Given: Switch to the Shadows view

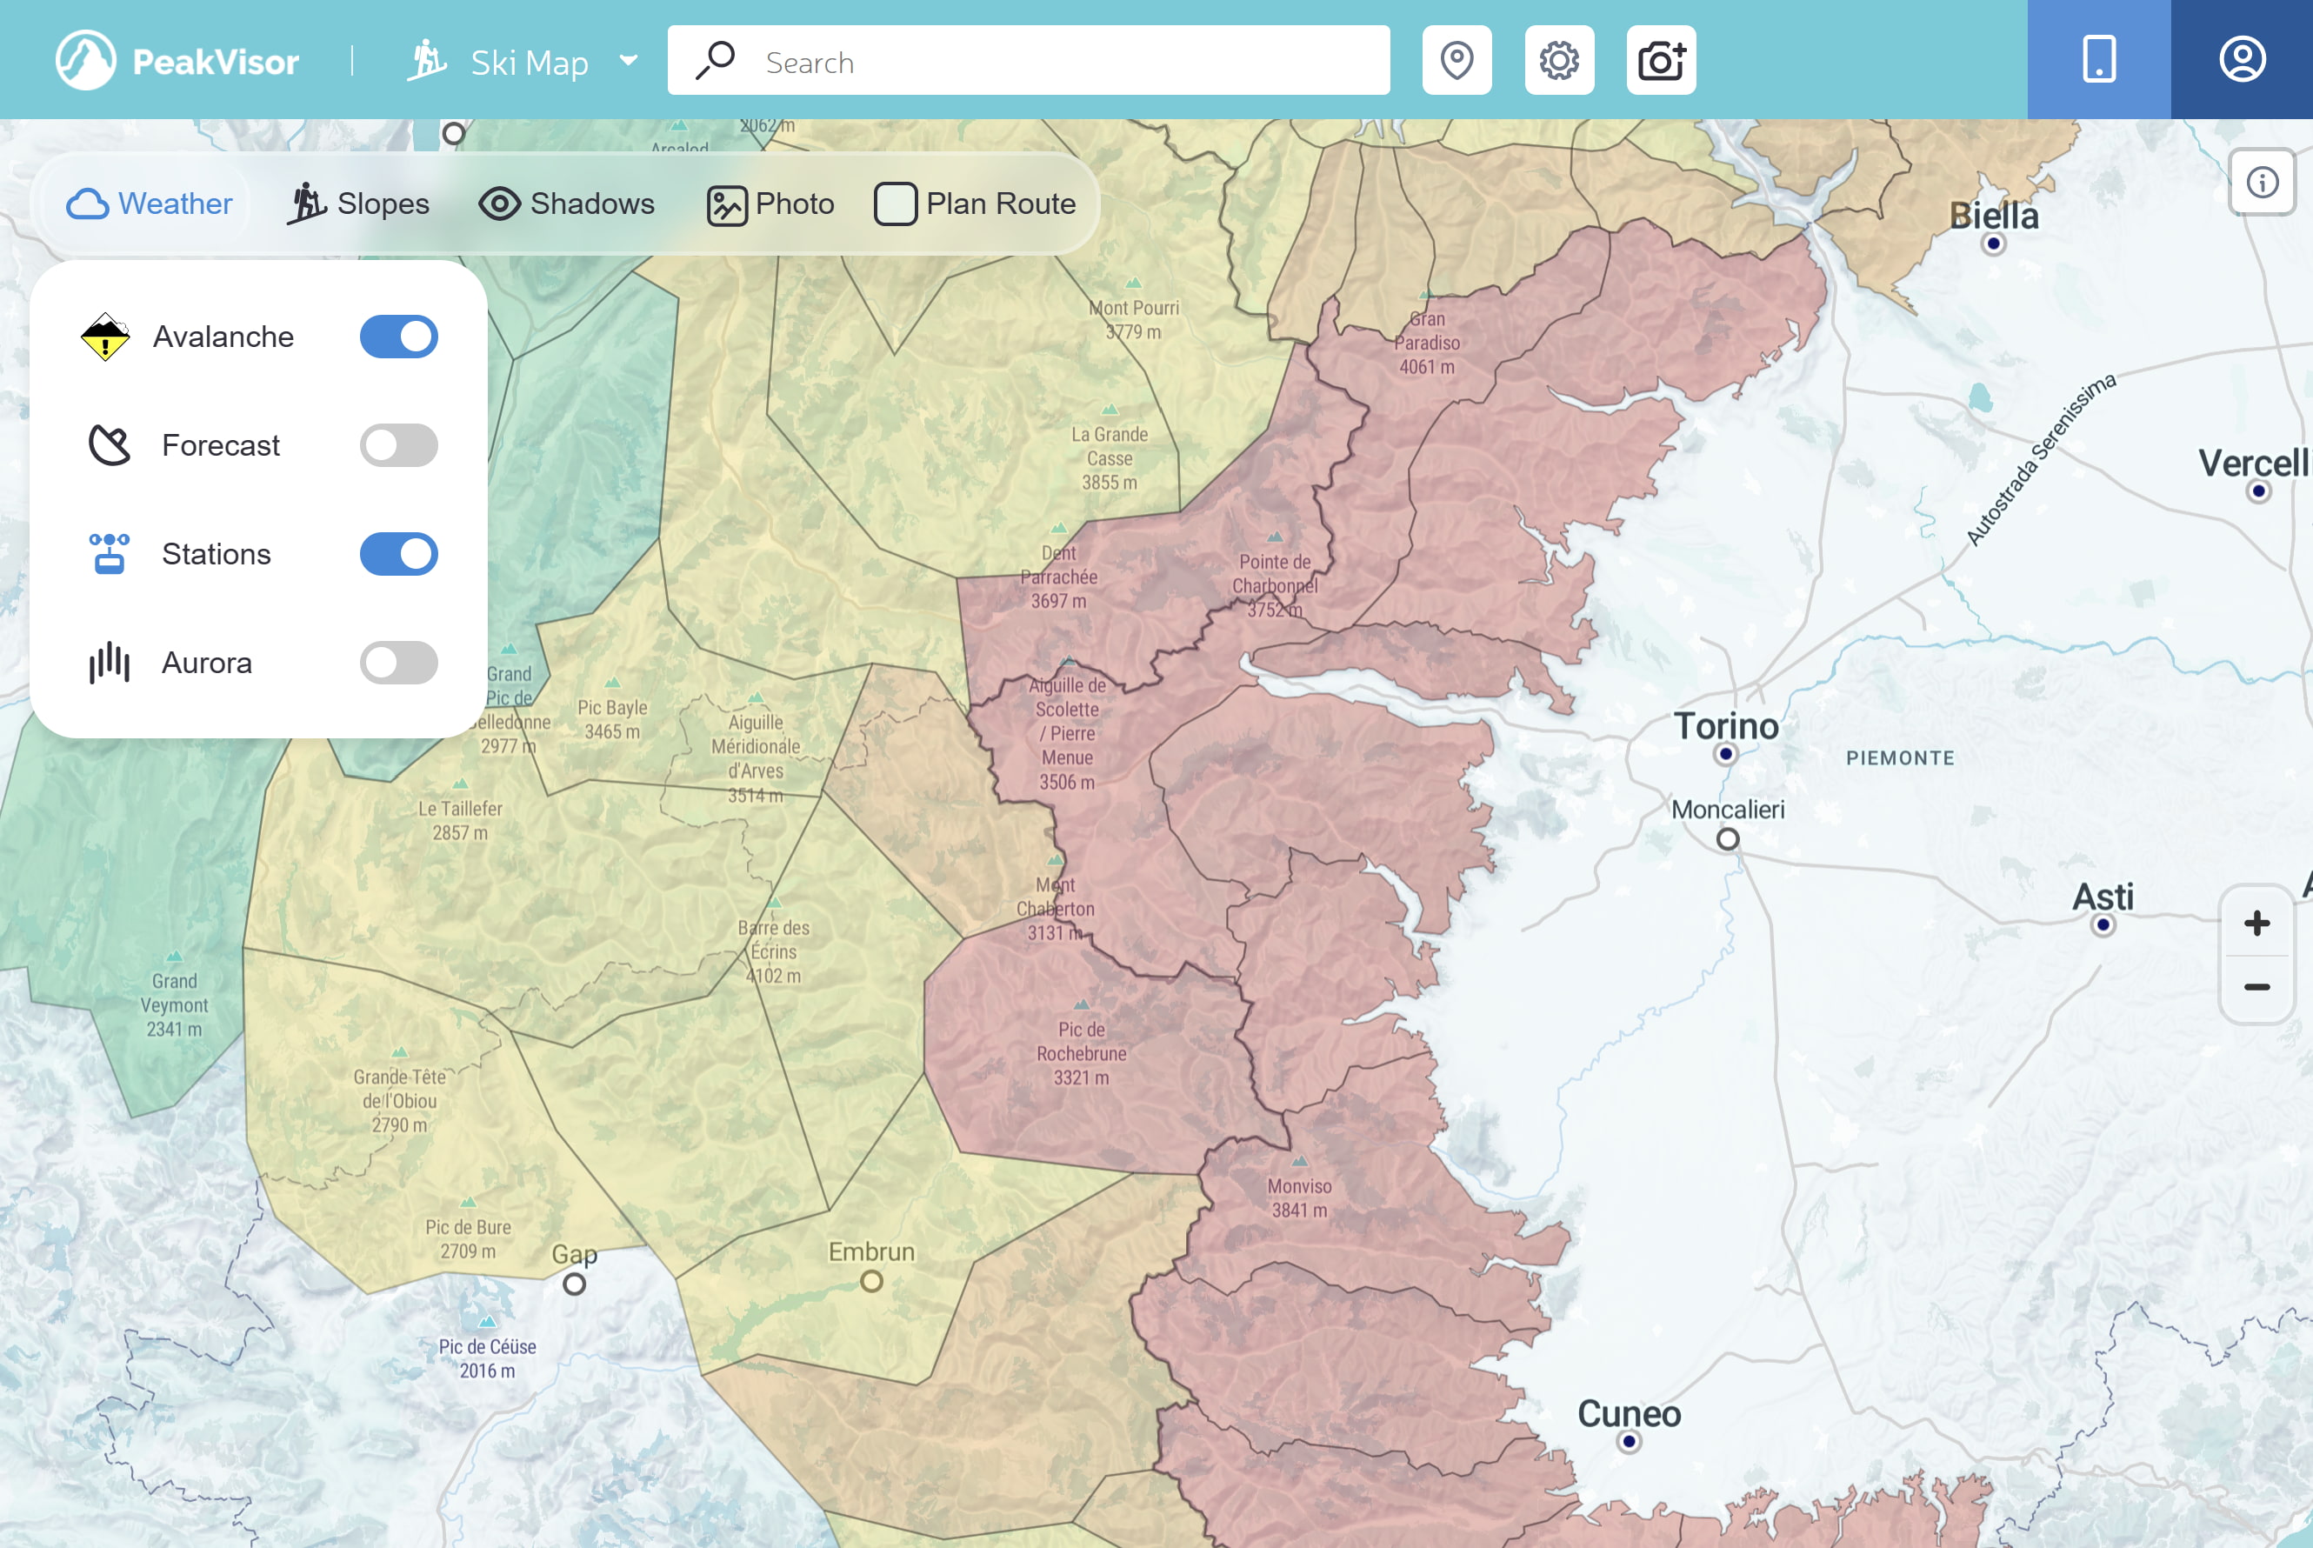Looking at the screenshot, I should point(569,204).
